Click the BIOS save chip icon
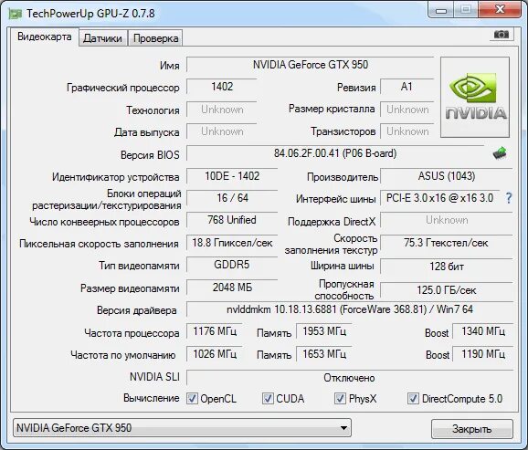This screenshot has height=450, width=528. click(x=500, y=153)
